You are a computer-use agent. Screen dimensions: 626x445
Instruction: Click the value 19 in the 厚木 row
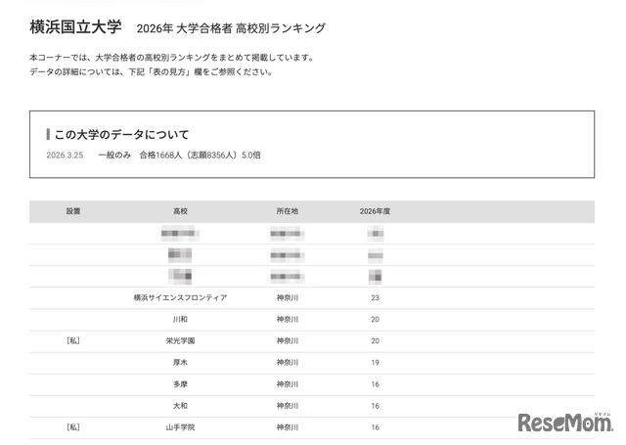click(375, 363)
